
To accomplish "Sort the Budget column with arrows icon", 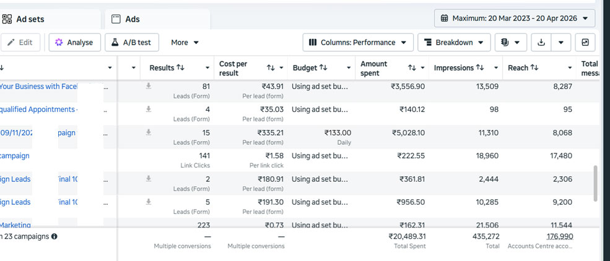I will coord(324,67).
